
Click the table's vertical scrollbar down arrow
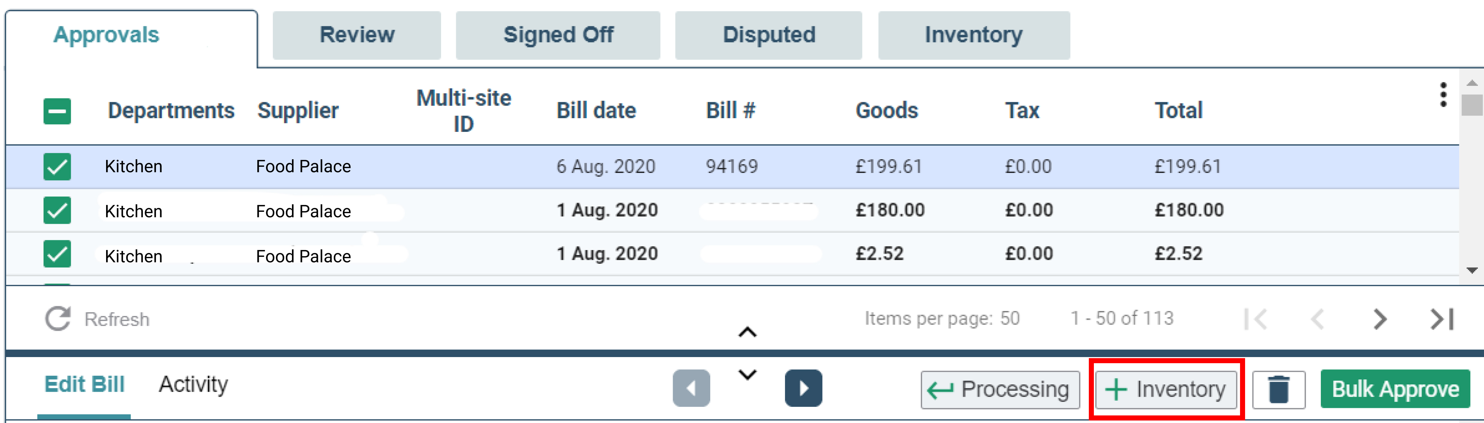pyautogui.click(x=1472, y=271)
